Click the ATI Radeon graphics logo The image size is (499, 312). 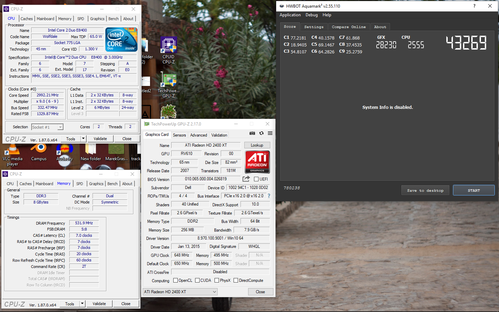(257, 162)
